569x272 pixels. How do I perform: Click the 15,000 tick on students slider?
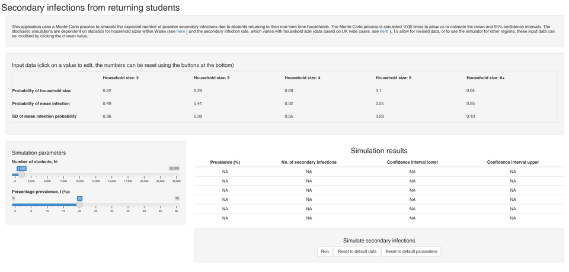(x=112, y=181)
